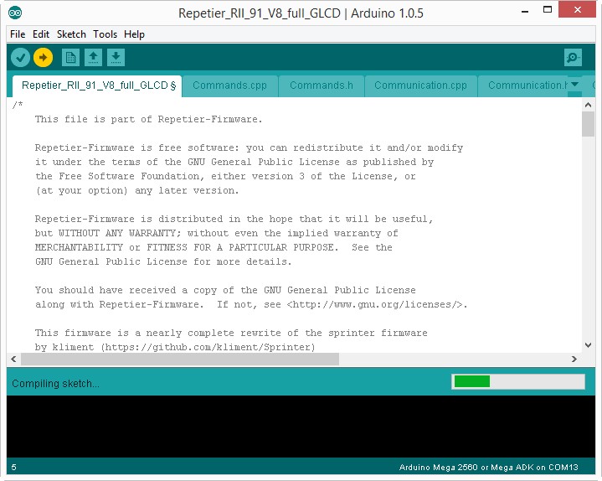Switch to the Communication.cpp tab
This screenshot has height=481, width=602.
pyautogui.click(x=420, y=85)
